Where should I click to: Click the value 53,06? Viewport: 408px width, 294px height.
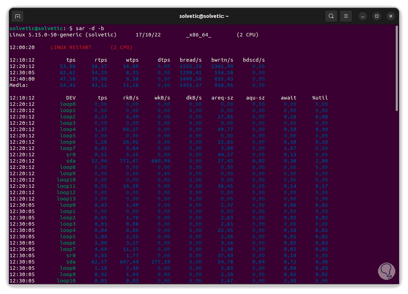(68, 66)
